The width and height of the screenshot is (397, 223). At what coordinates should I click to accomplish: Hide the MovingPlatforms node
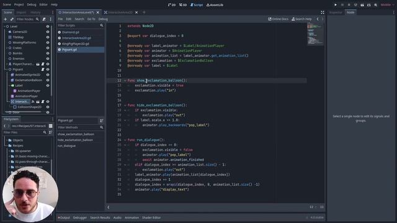(48, 43)
